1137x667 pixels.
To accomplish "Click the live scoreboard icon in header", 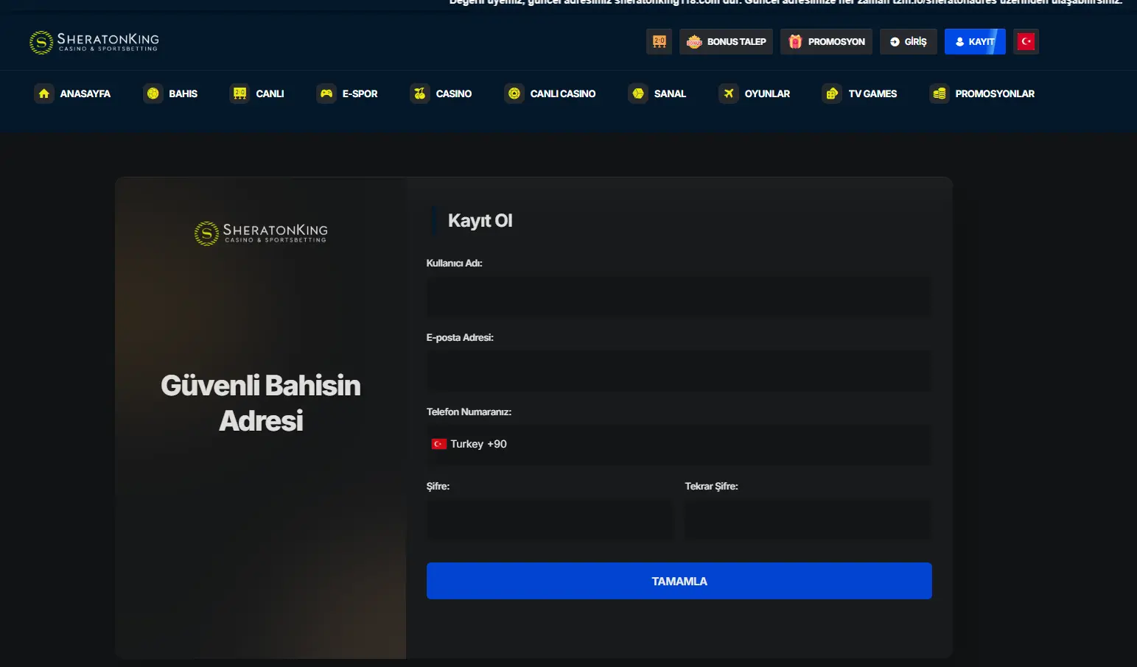I will [659, 42].
